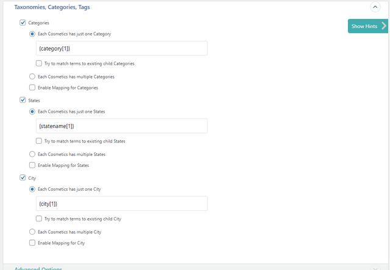Click the Taxonomies, Categories, Tags heading
390x270 pixels.
coord(52,7)
